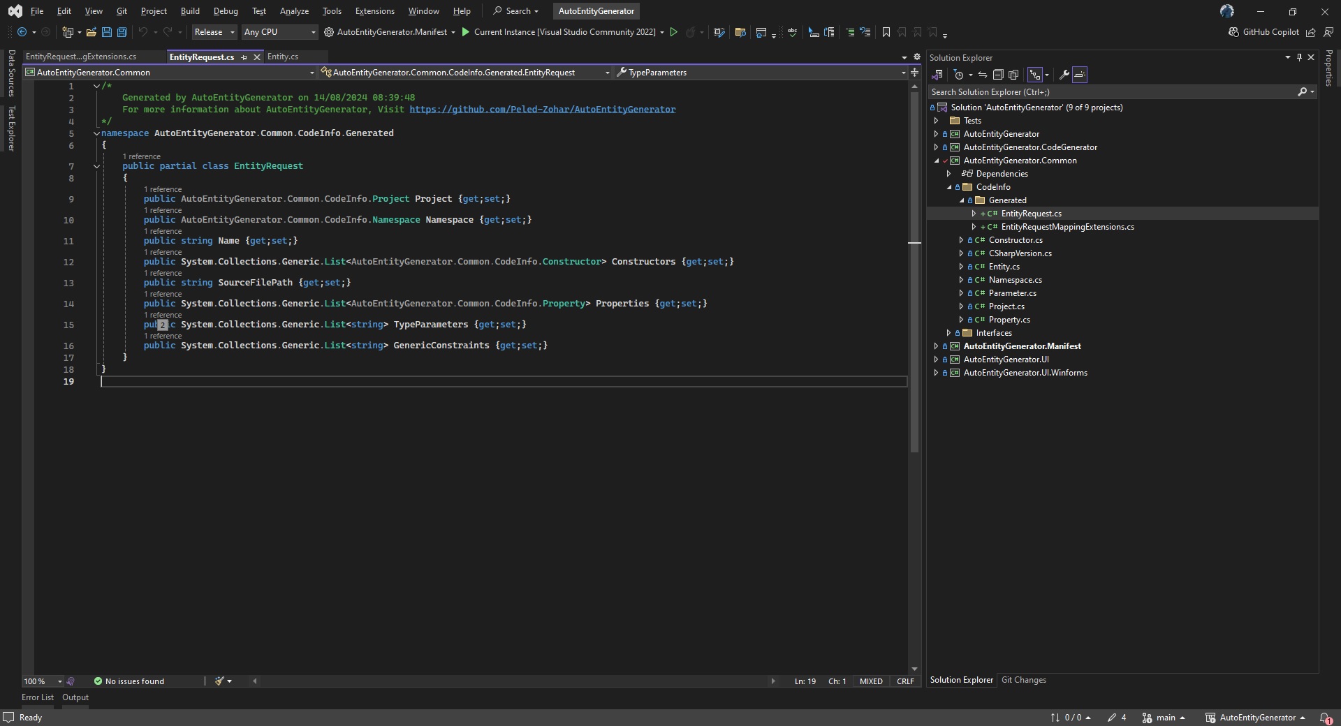Open the code cleanup broom icon

pos(220,681)
